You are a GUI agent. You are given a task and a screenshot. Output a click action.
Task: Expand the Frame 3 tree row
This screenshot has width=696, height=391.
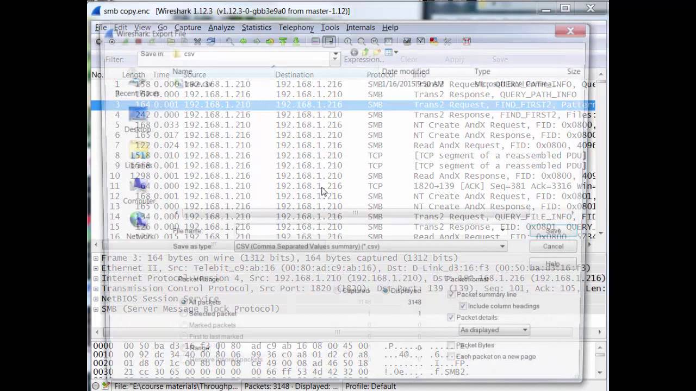point(96,258)
